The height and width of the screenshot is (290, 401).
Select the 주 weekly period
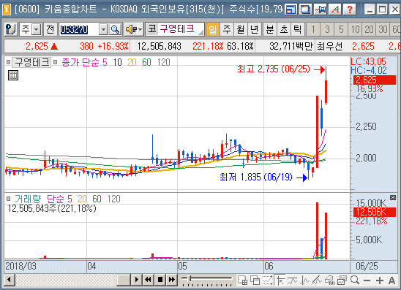point(226,30)
